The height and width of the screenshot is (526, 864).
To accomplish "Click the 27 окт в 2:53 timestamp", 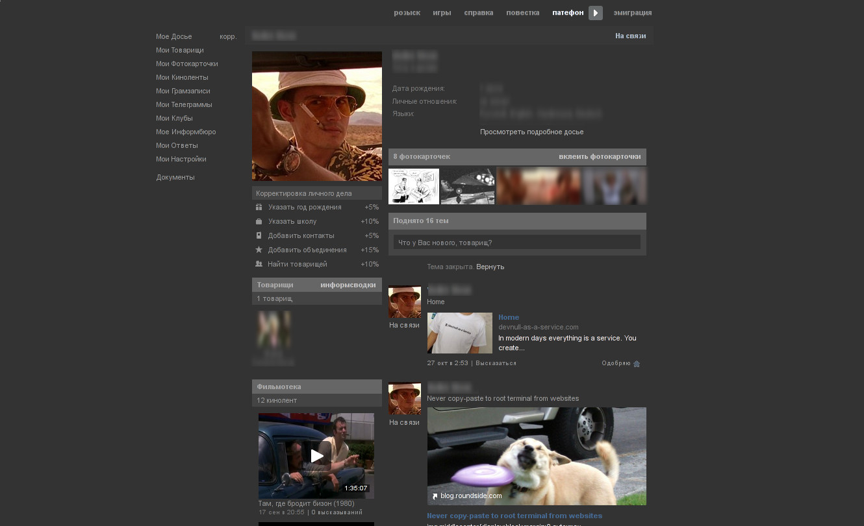I will [448, 364].
